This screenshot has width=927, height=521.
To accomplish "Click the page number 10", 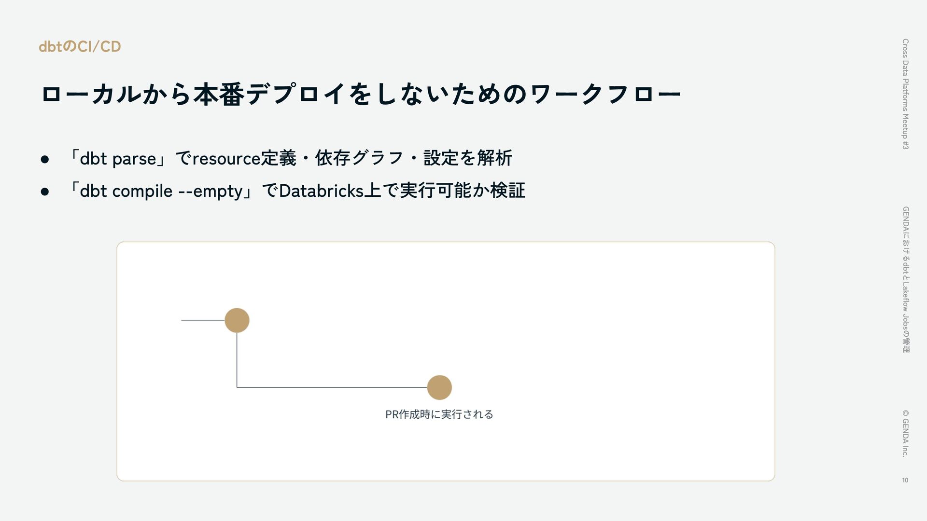I will click(905, 480).
